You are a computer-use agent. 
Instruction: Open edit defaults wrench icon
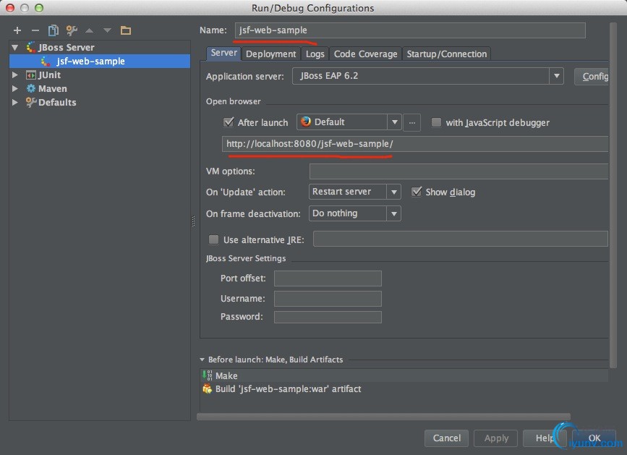(x=72, y=30)
